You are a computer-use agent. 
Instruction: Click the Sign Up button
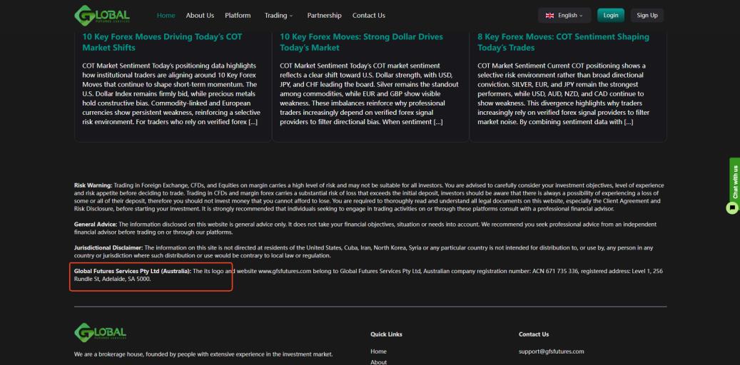point(647,16)
